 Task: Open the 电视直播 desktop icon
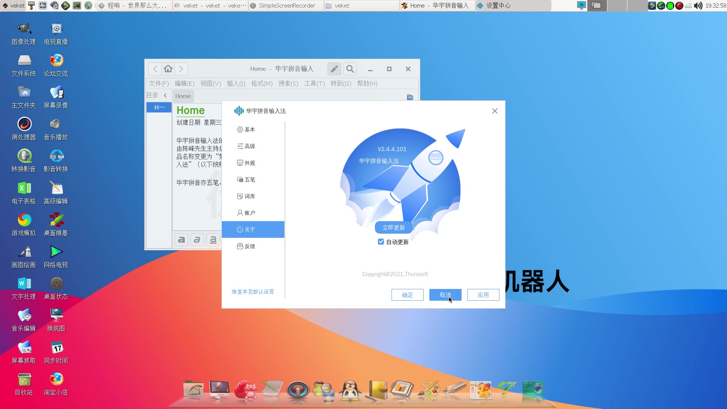tap(56, 34)
